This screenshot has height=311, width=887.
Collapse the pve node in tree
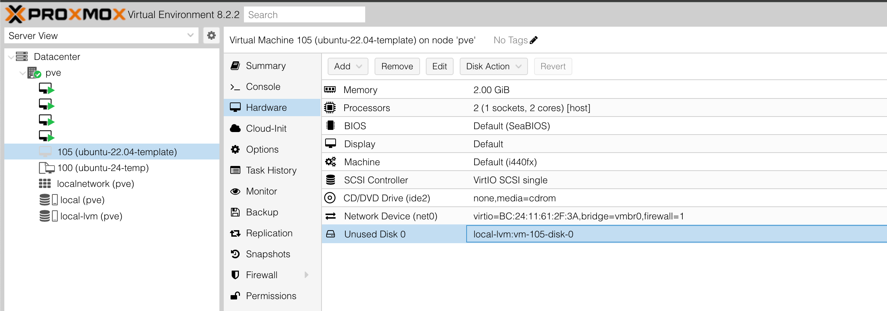pyautogui.click(x=22, y=73)
